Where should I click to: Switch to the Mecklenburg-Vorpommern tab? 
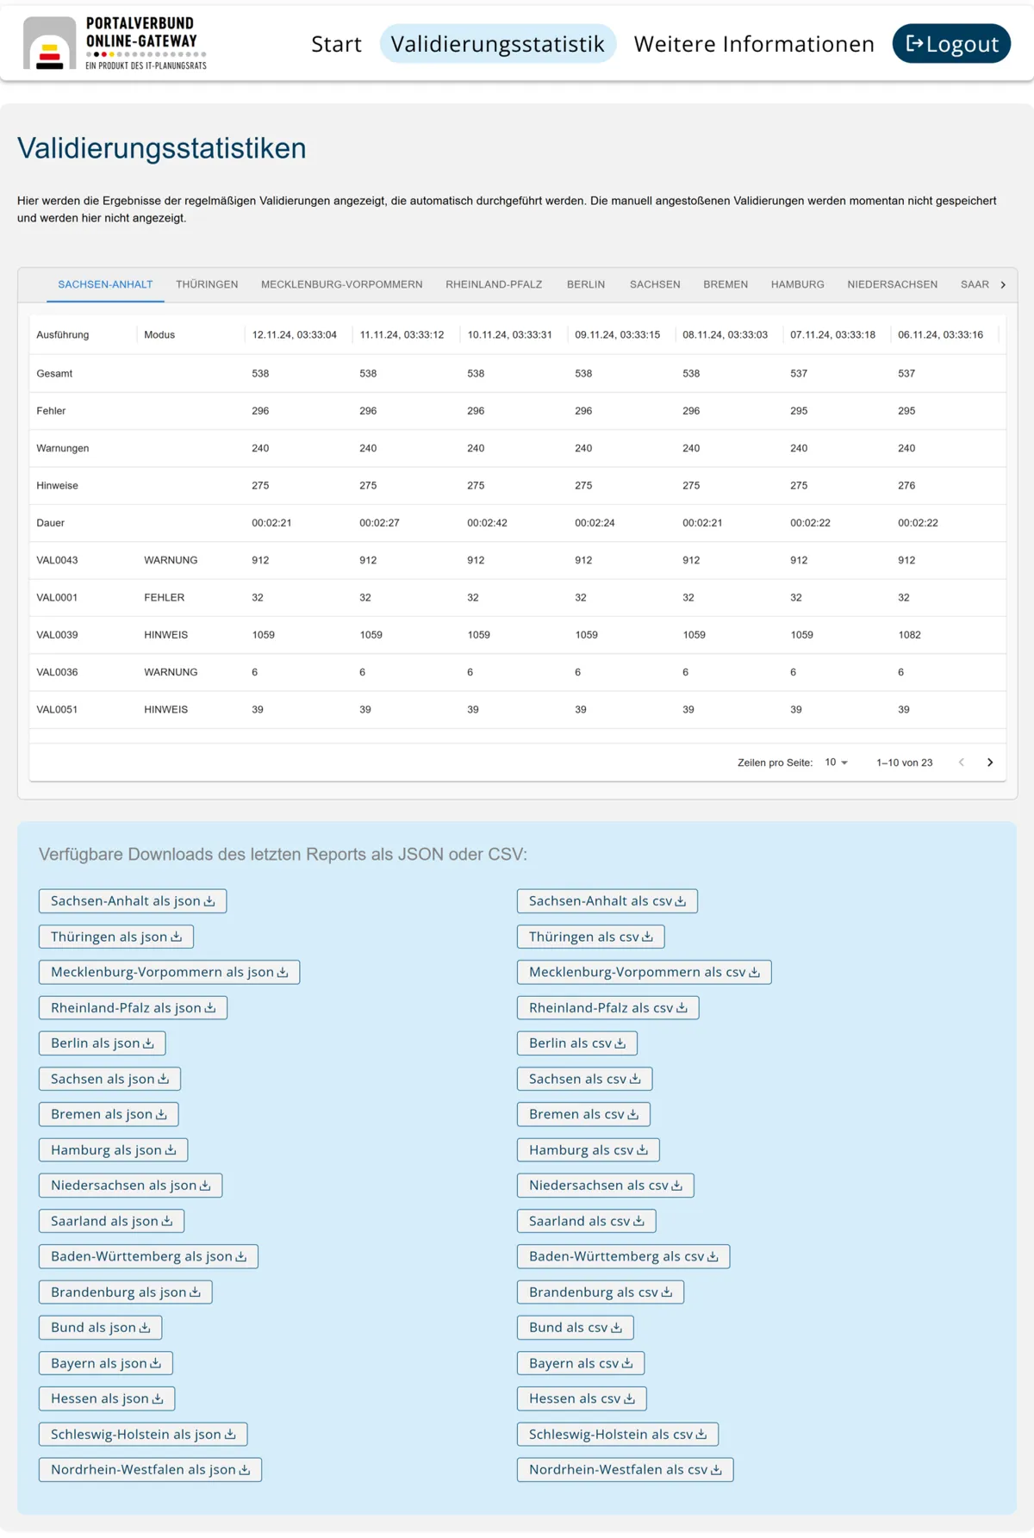[x=342, y=284]
